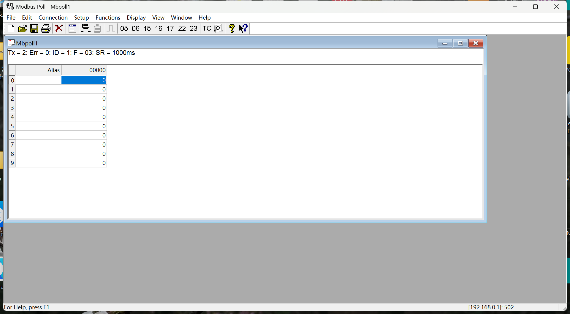Open the File menu
This screenshot has width=570, height=314.
[x=11, y=18]
